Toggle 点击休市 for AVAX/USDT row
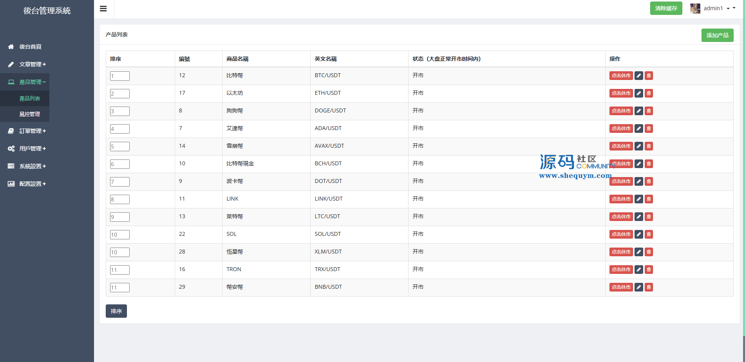Viewport: 745px width, 362px height. pos(621,146)
